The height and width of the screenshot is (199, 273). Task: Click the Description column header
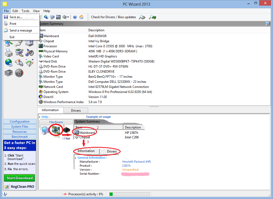click(x=178, y=30)
